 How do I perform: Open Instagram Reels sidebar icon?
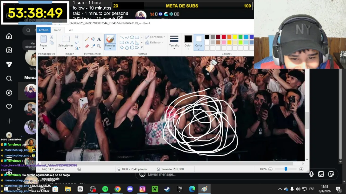[x=9, y=50]
